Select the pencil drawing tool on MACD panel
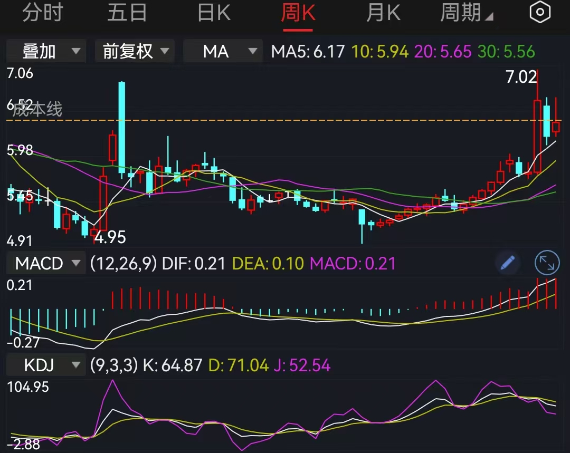 (x=508, y=263)
